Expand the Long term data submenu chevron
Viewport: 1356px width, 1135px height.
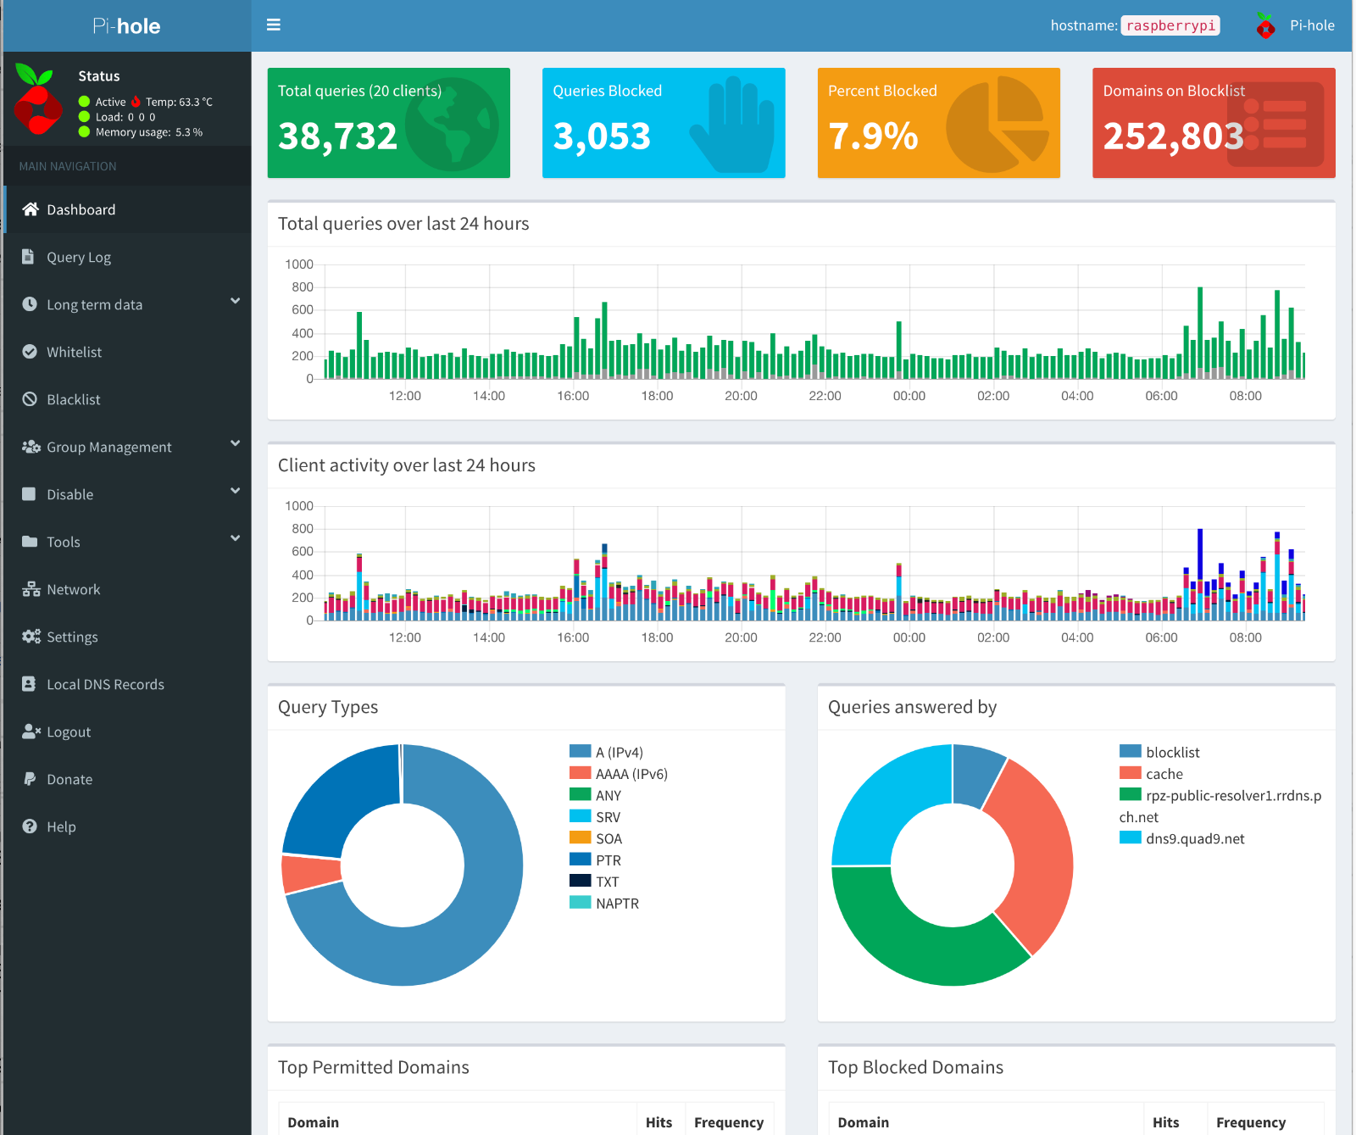pyautogui.click(x=235, y=302)
